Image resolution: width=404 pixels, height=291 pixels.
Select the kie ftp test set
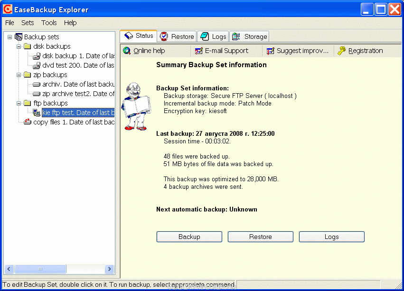pyautogui.click(x=78, y=113)
